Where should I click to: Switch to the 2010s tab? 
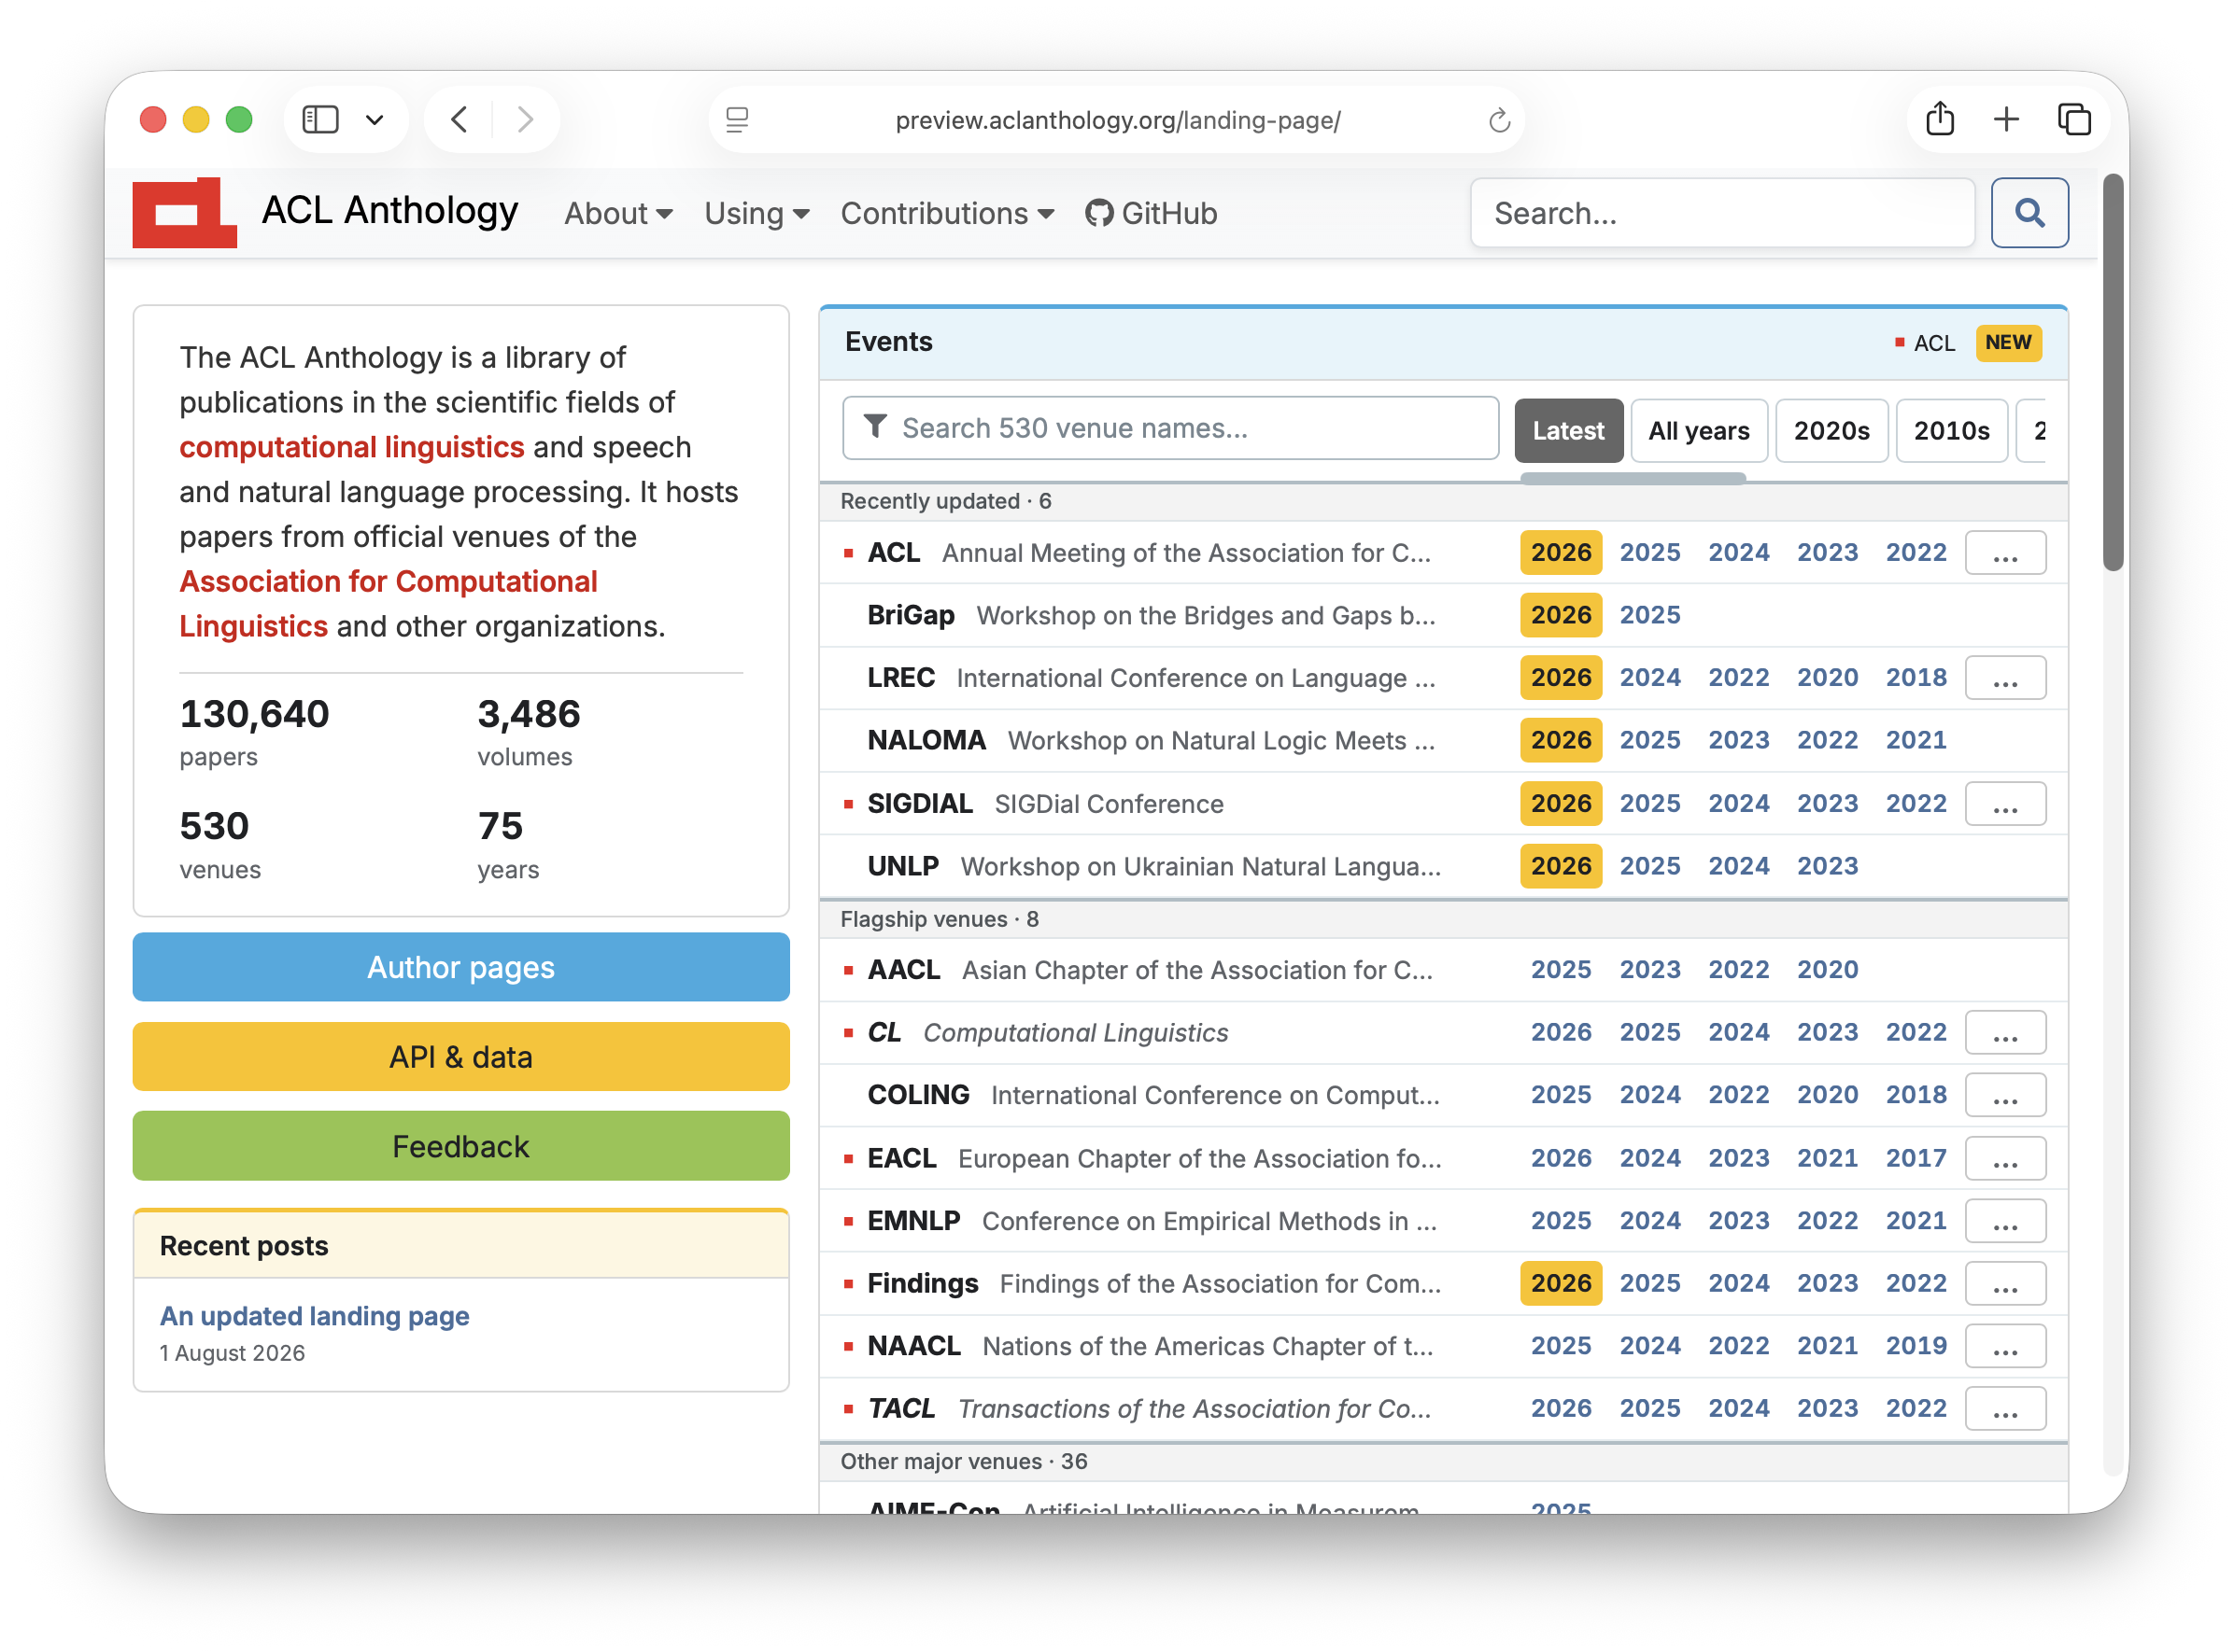(1951, 430)
